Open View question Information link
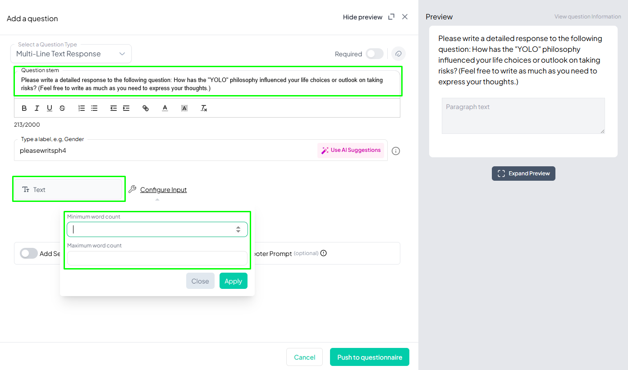 pyautogui.click(x=588, y=17)
